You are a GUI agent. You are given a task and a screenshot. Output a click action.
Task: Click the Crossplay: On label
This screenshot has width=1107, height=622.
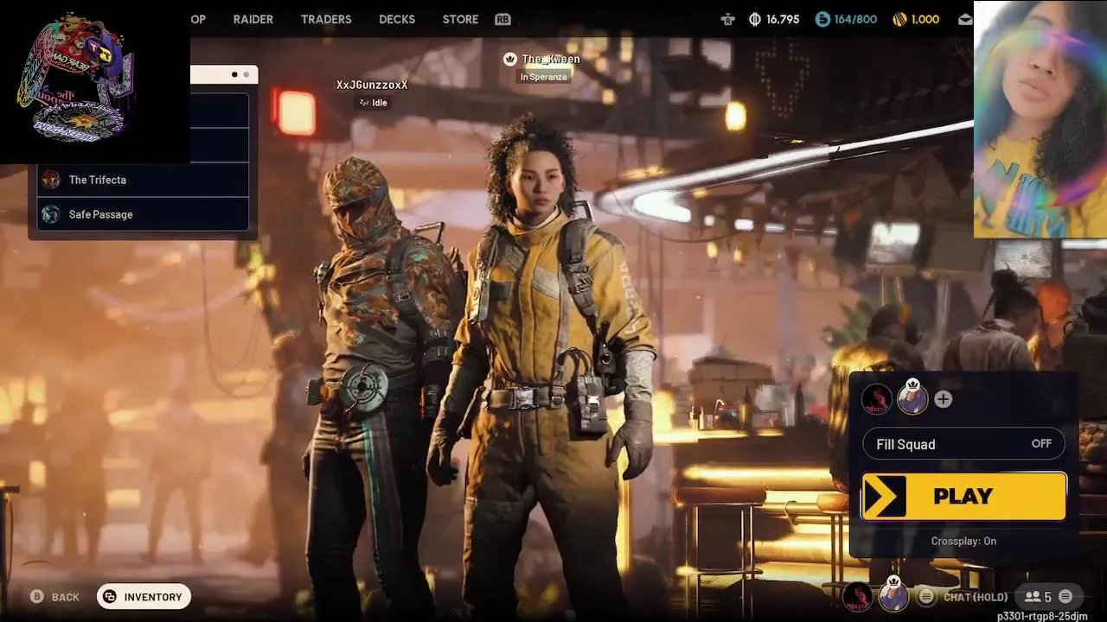click(x=963, y=541)
